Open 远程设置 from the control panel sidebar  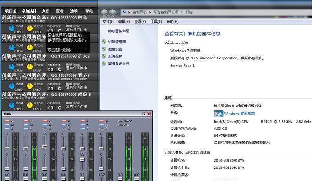click(x=115, y=49)
